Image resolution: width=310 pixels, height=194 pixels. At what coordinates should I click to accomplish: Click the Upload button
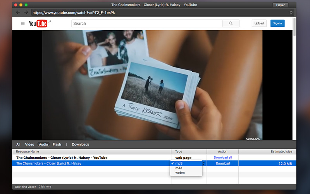tap(259, 23)
